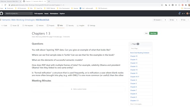
Task: Open the Other bookmarks folder
Action: 186,8
